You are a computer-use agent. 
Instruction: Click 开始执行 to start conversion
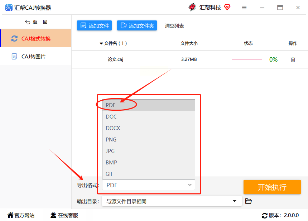pos(272,187)
